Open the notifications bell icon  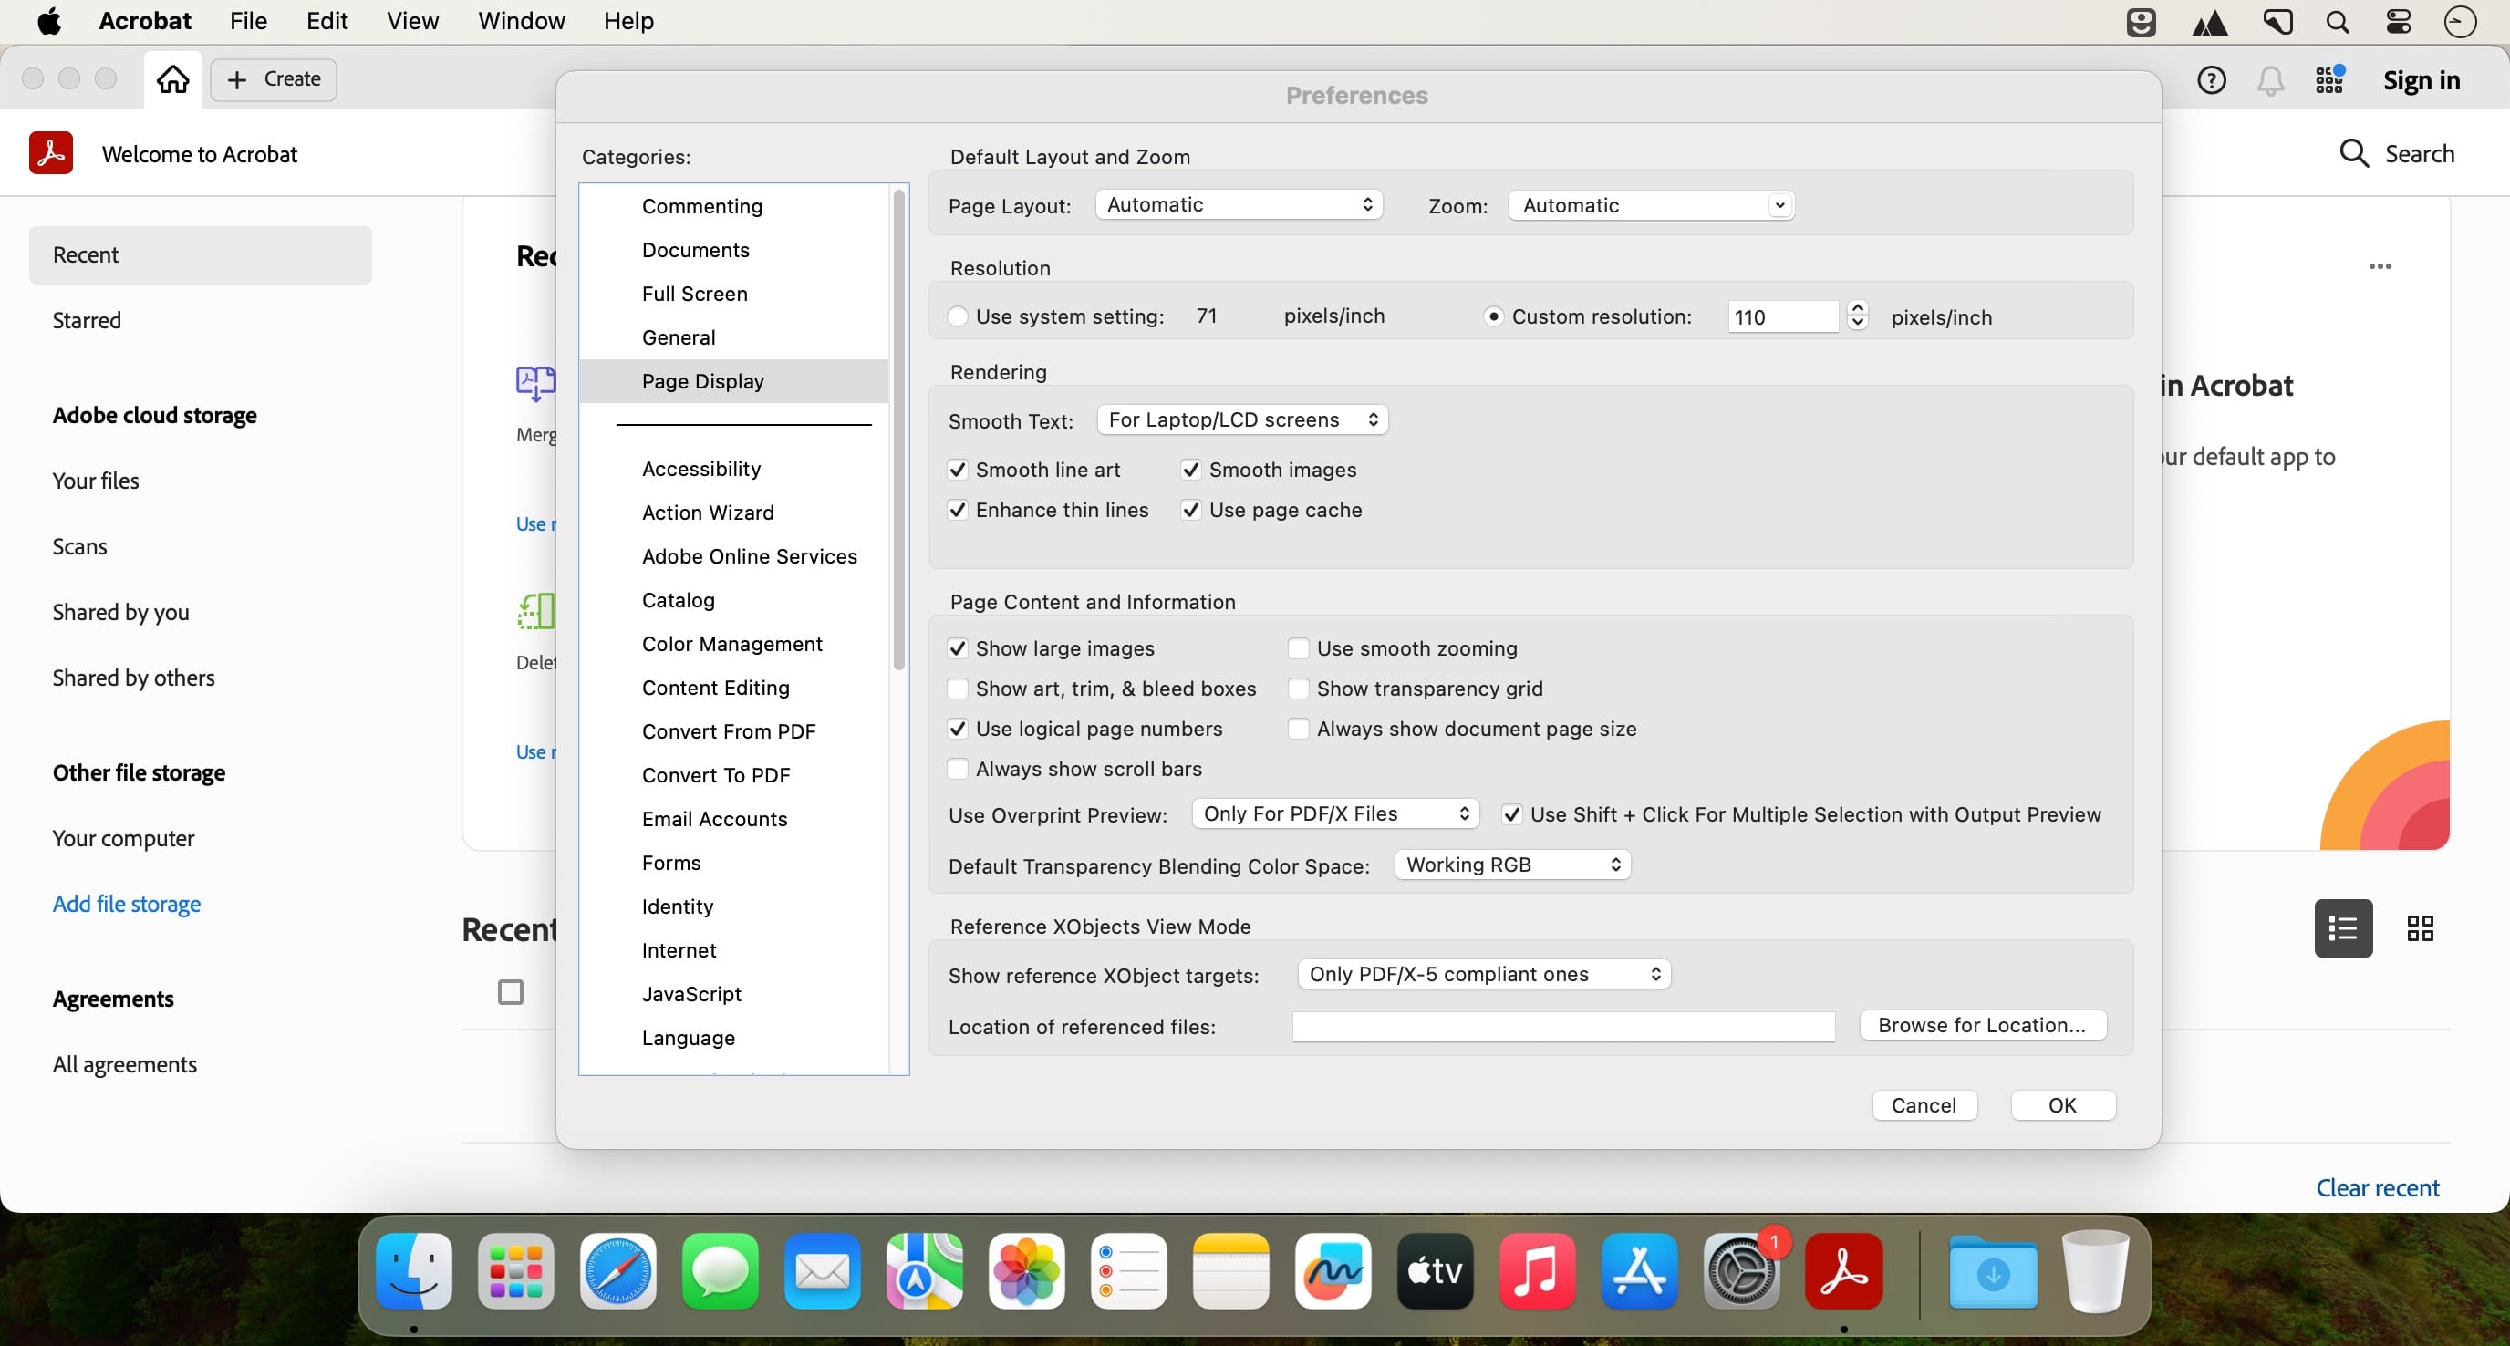coord(2270,80)
